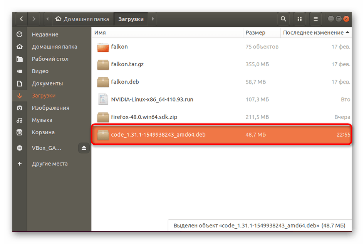Click the download arrow icon beside Загрузки
This screenshot has height=244, width=364.
(20, 95)
